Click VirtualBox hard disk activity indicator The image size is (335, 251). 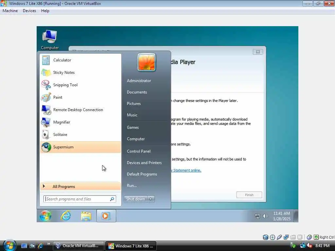point(265,237)
